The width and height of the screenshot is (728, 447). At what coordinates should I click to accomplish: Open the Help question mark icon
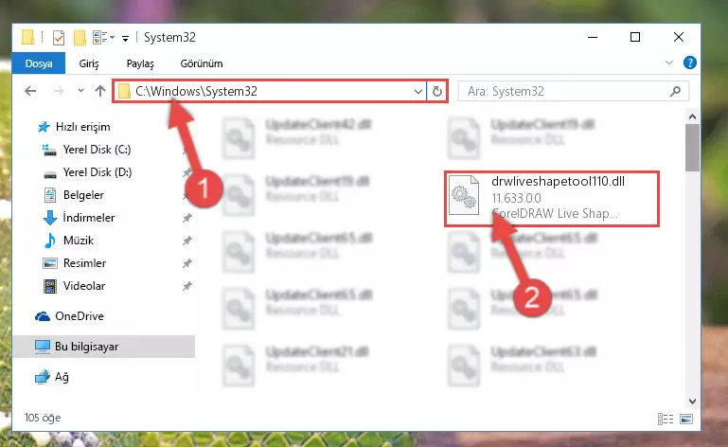(689, 63)
